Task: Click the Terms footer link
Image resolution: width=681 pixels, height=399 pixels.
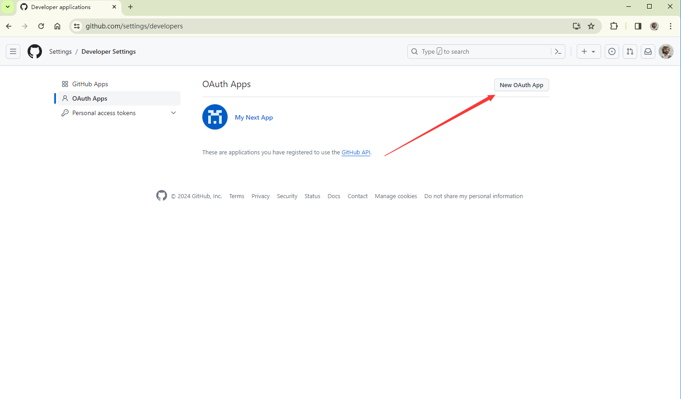Action: (237, 196)
